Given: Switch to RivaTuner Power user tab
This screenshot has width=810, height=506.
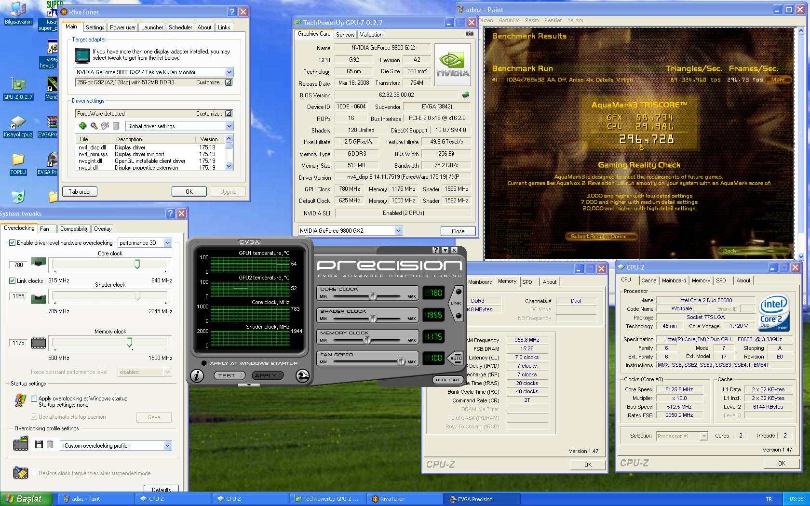Looking at the screenshot, I should point(122,27).
